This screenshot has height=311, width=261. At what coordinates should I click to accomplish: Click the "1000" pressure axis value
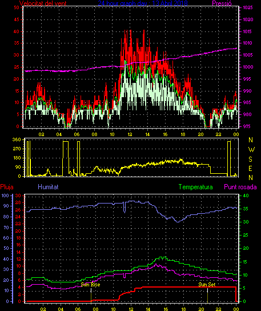(248, 67)
